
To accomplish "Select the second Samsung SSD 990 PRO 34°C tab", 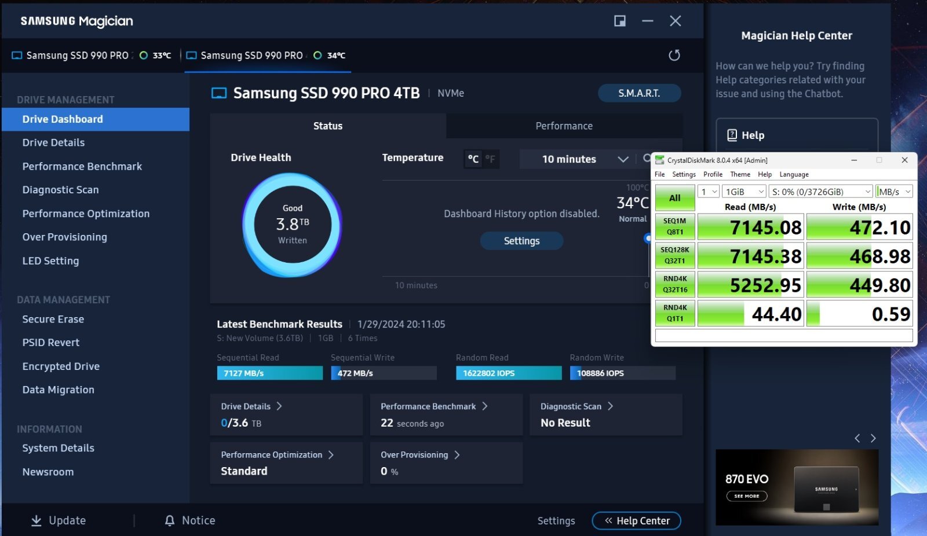I will point(268,56).
